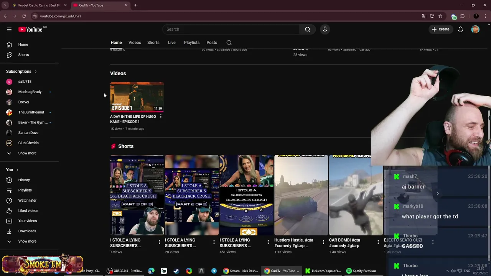Open options menu for 28-views short
Image resolution: width=491 pixels, height=276 pixels.
click(214, 242)
